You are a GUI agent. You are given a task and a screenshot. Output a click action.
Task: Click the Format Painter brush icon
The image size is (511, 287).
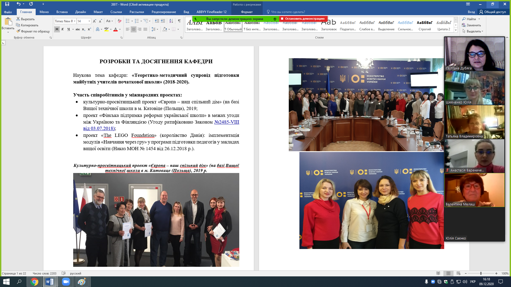click(18, 31)
